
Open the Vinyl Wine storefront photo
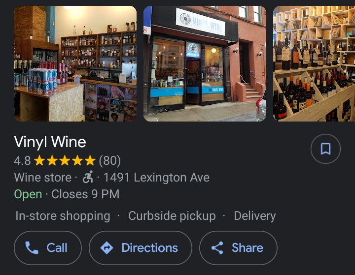tap(205, 64)
